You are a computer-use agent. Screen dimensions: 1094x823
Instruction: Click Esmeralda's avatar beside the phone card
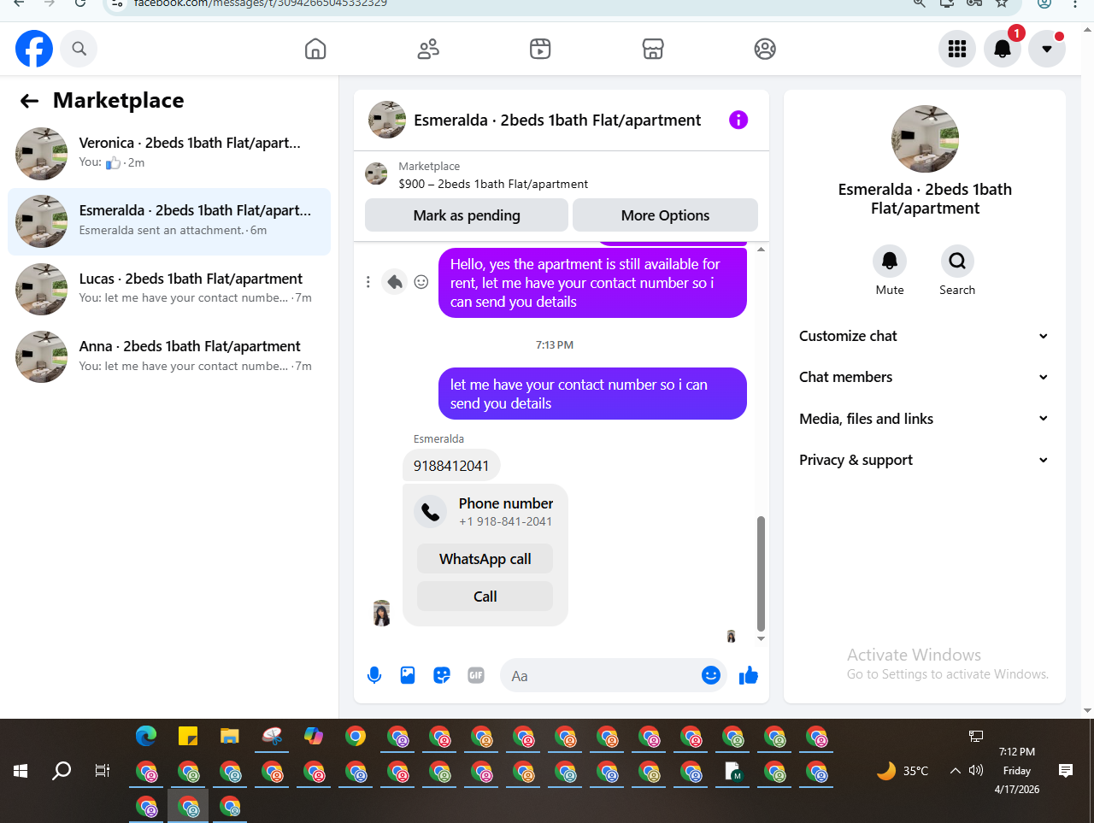(382, 613)
